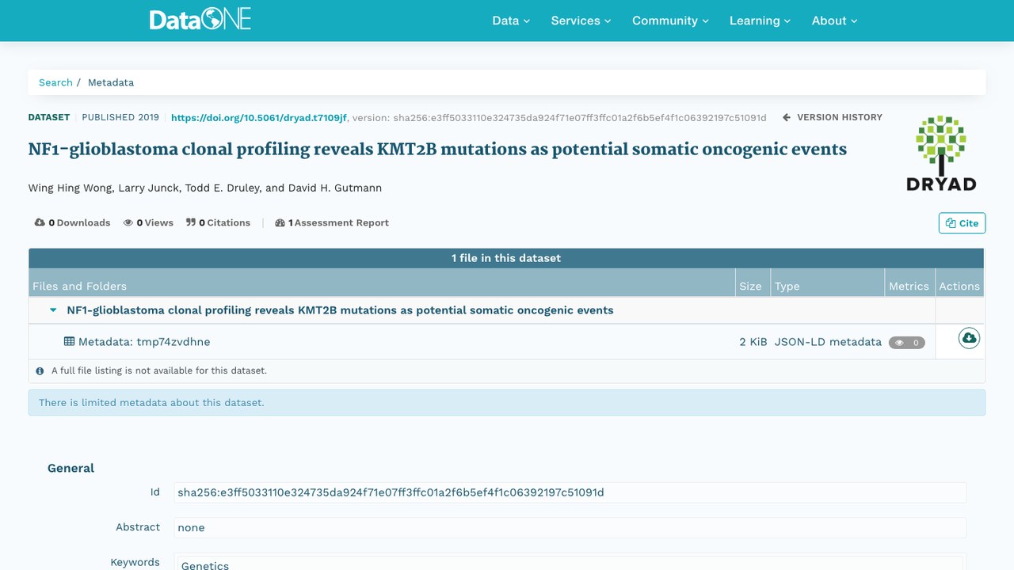
Task: Collapse the NF1-glioblastoma dataset folder row
Action: [53, 310]
